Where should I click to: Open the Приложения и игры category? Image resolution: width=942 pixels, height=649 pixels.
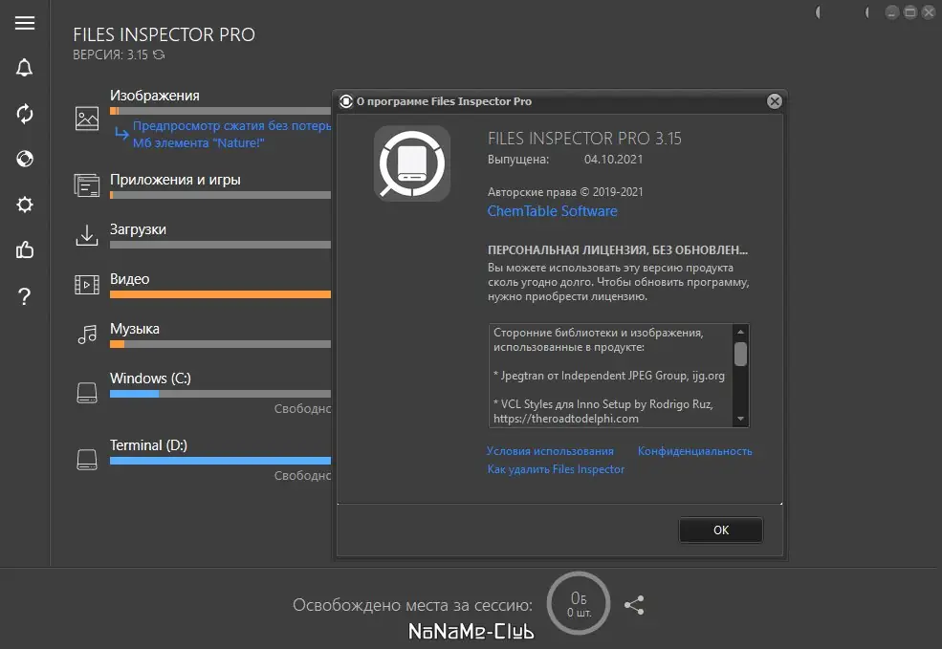pyautogui.click(x=175, y=180)
